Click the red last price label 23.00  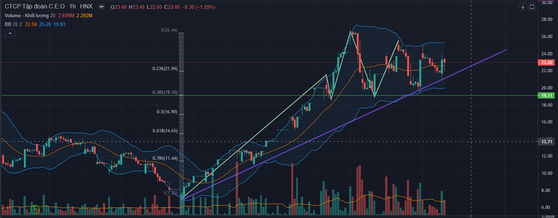coord(547,62)
